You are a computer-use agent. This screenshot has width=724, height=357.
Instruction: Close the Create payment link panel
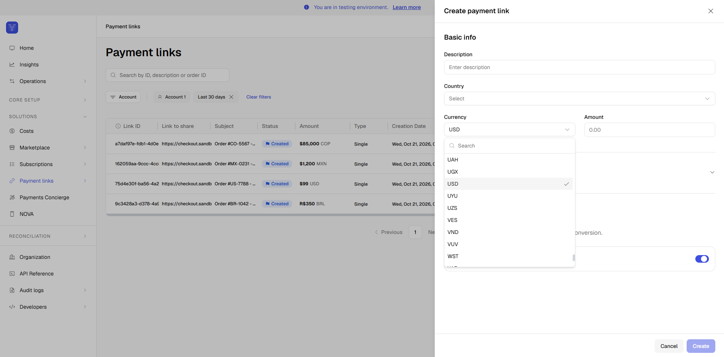[711, 11]
